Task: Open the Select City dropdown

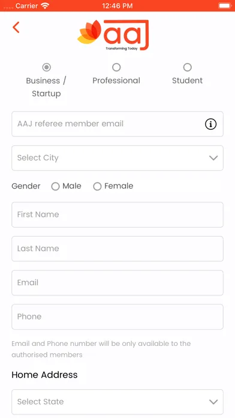Action: [x=117, y=158]
